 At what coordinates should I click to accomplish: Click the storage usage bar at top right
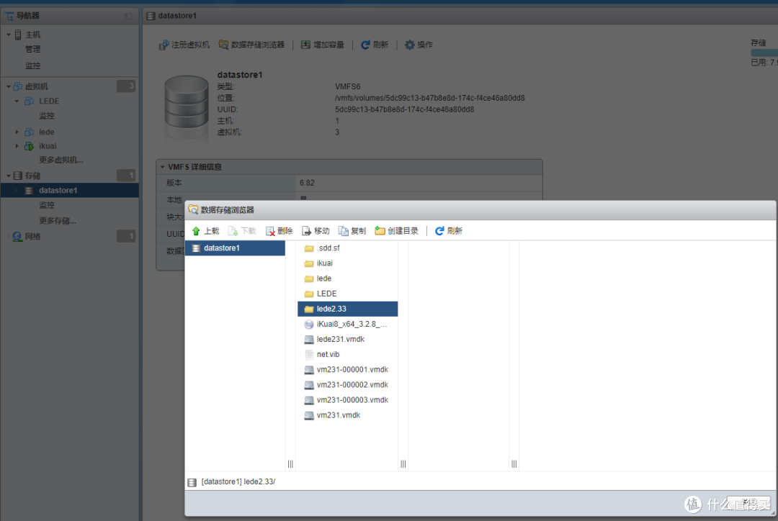point(767,53)
